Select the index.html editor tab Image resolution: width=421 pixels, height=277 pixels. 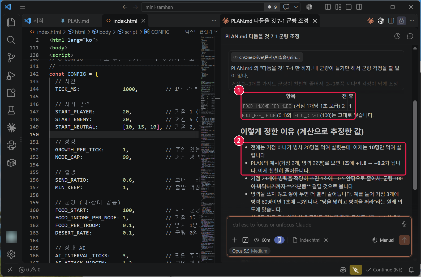(x=125, y=21)
